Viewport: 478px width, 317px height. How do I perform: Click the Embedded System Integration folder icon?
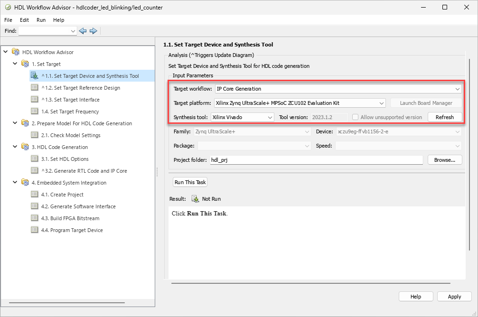[x=25, y=183]
